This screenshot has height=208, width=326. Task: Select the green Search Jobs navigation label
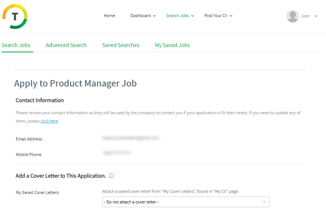point(177,16)
